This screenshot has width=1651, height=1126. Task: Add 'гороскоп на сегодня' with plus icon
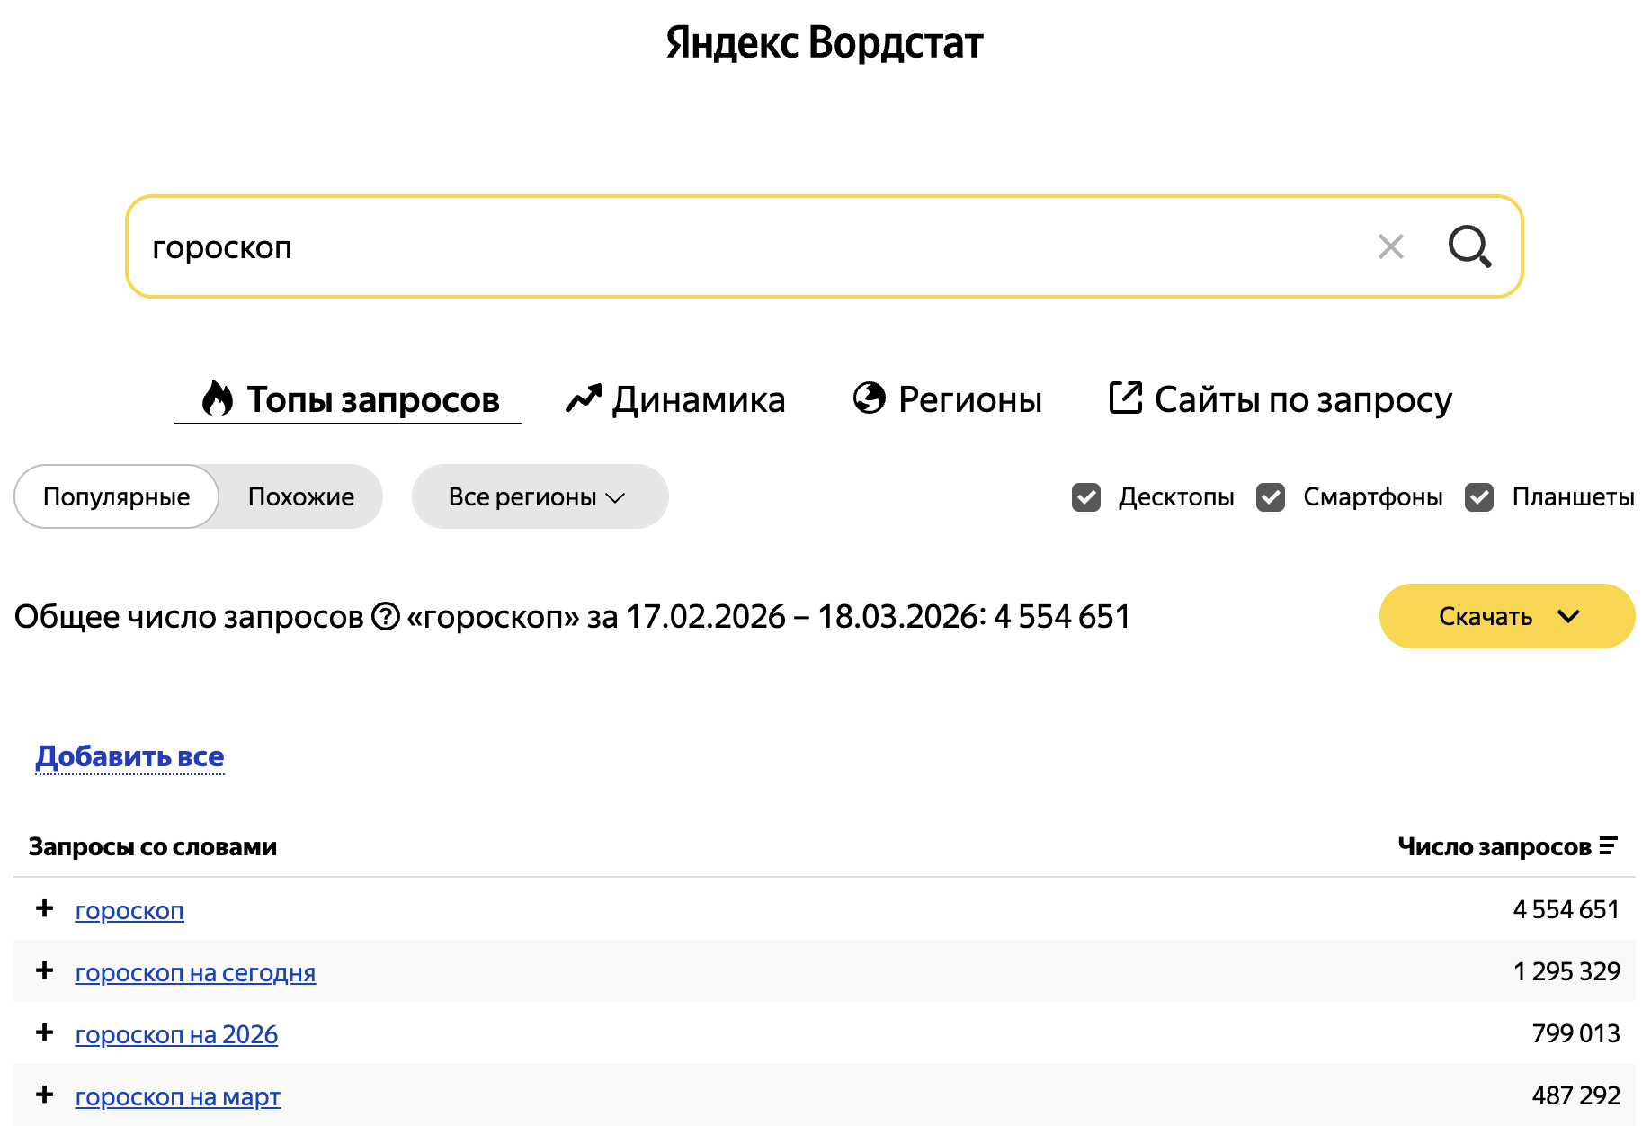[44, 971]
